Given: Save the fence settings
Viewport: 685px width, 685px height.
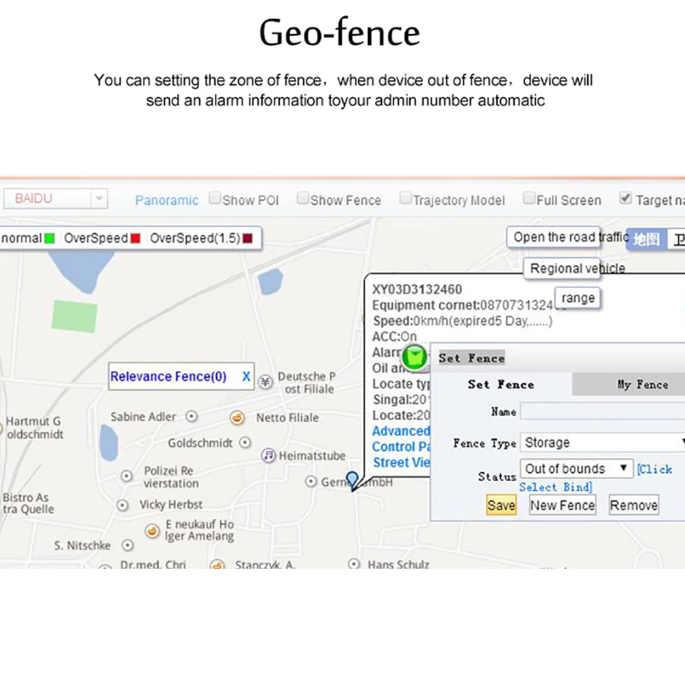Looking at the screenshot, I should coord(501,506).
